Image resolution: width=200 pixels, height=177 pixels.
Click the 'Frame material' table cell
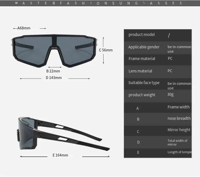click(x=142, y=58)
